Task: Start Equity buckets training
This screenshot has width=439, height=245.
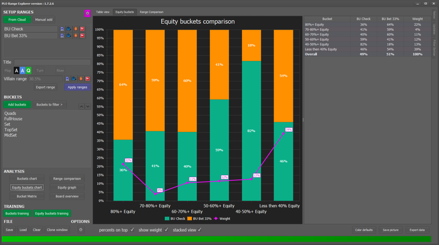Action: pos(52,214)
